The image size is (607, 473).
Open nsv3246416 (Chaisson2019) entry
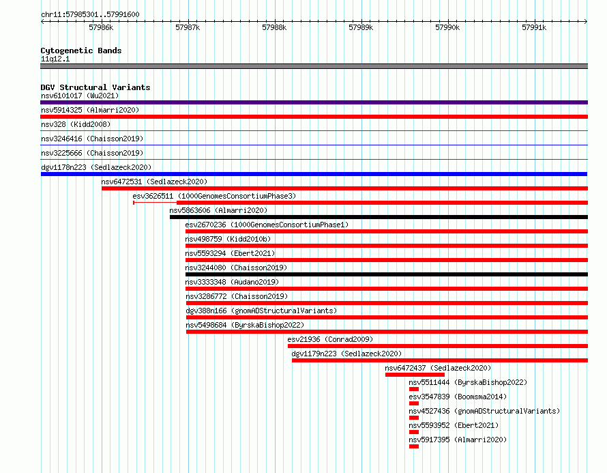coord(92,139)
